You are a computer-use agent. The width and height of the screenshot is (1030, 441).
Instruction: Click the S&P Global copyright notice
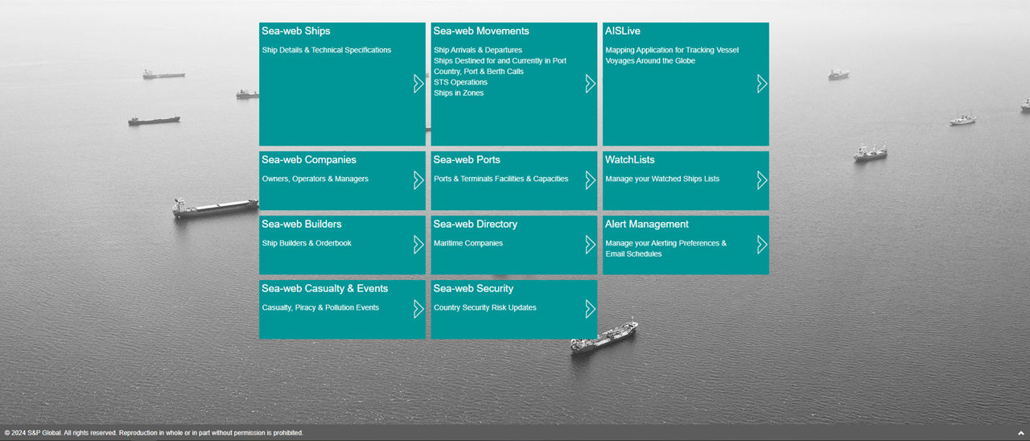154,433
